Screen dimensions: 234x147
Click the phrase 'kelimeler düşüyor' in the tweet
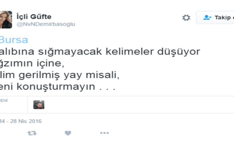(153, 52)
